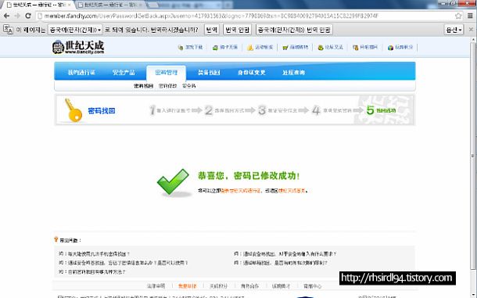
Task: Click the 世纪天成 tiancity.com logo
Action: (78, 47)
